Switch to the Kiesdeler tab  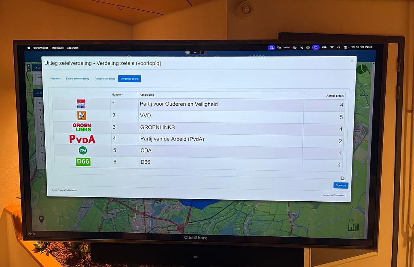click(x=55, y=79)
